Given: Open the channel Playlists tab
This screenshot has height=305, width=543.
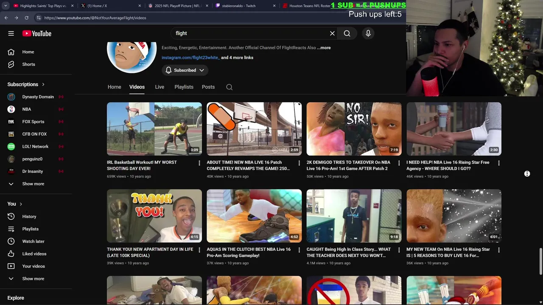Looking at the screenshot, I should tap(184, 87).
